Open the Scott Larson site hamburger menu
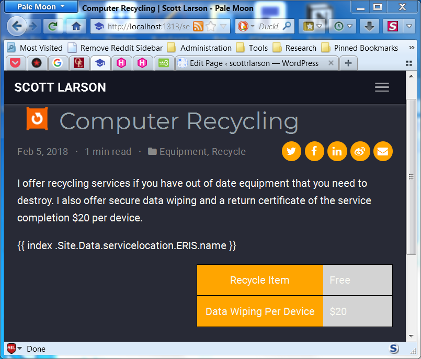This screenshot has height=359, width=421. (x=382, y=87)
